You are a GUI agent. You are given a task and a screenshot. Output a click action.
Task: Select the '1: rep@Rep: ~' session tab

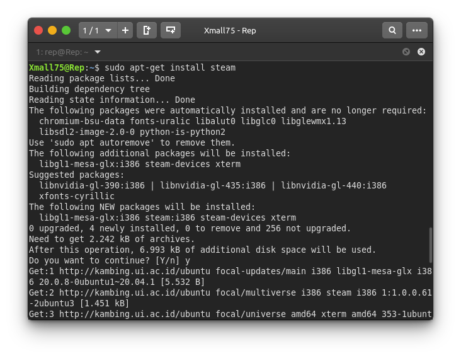(x=62, y=52)
